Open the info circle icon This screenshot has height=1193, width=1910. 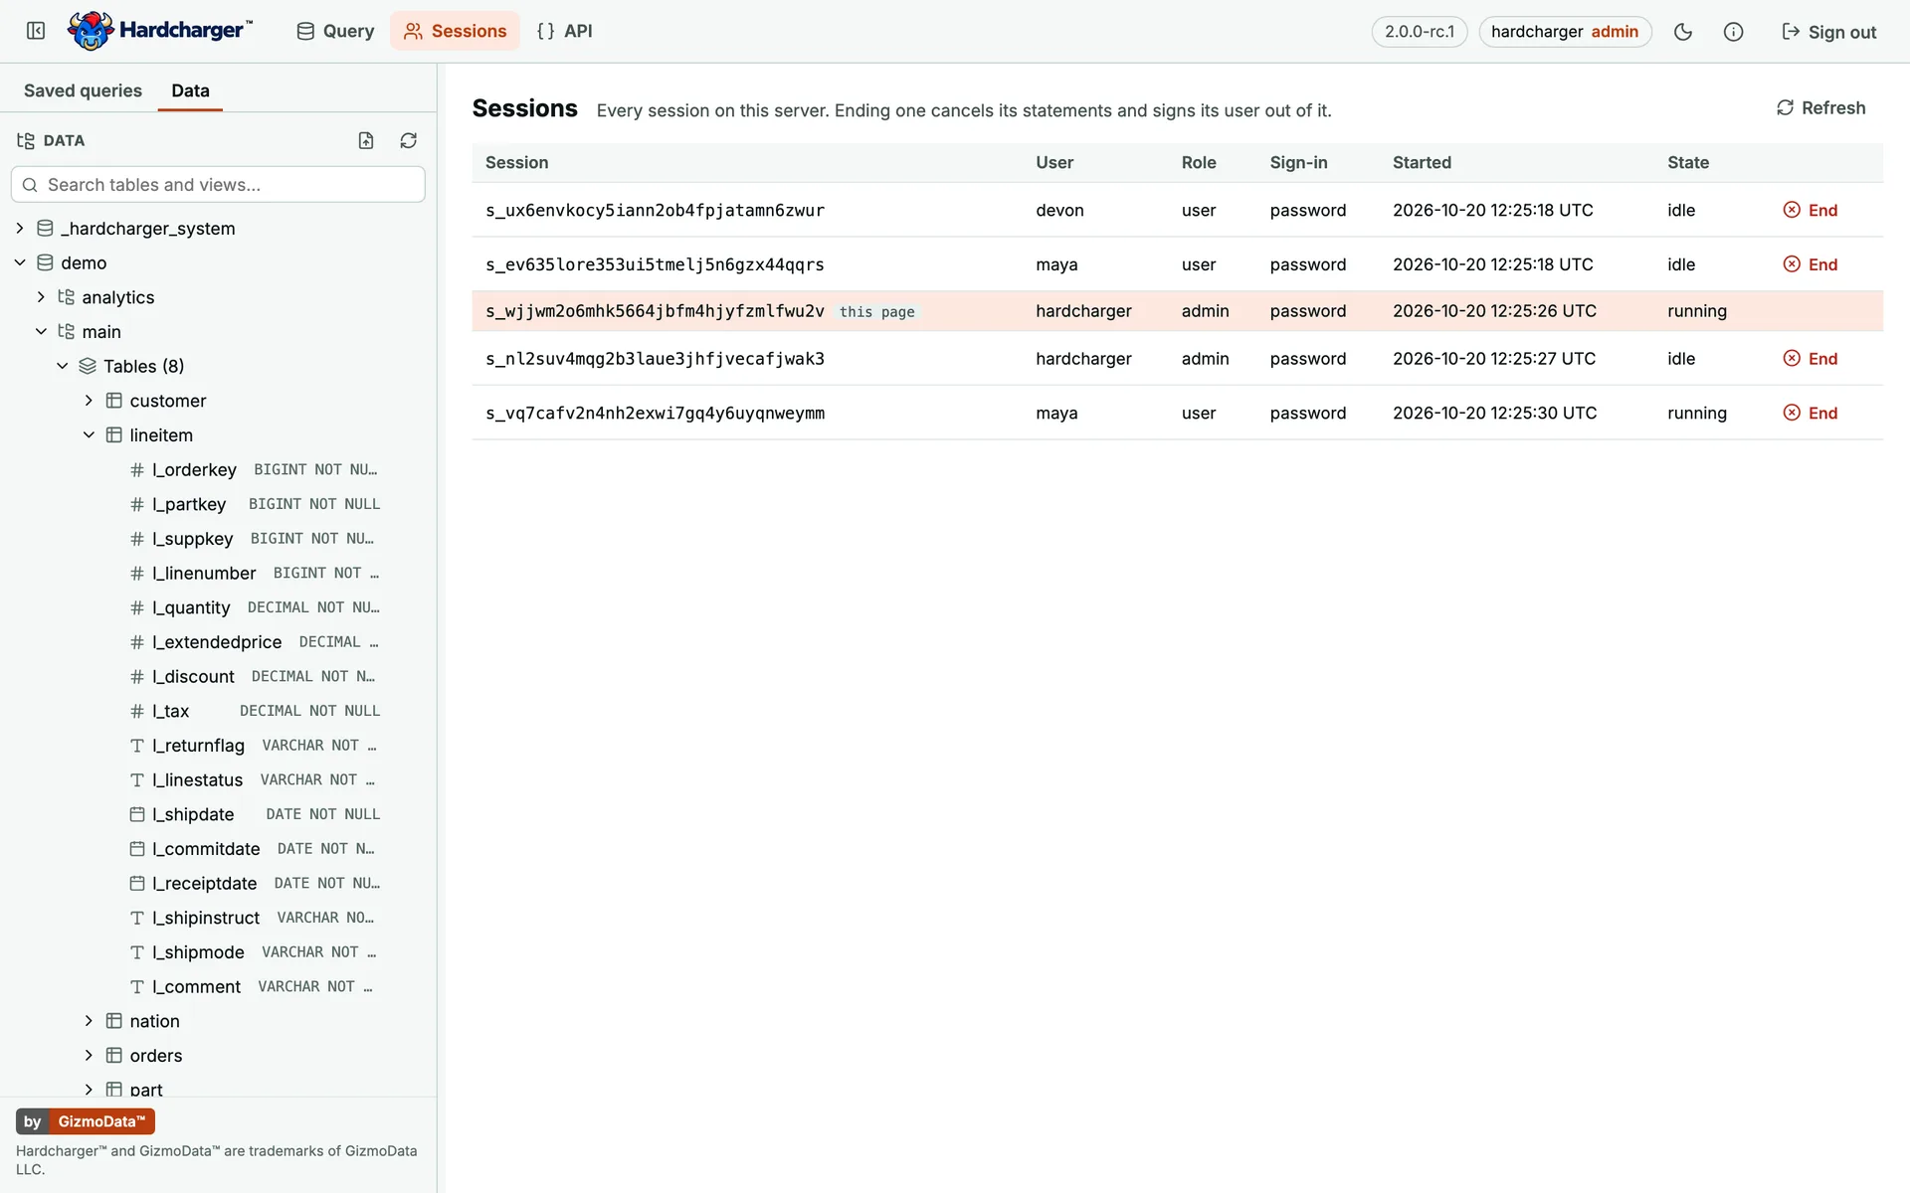(x=1733, y=32)
